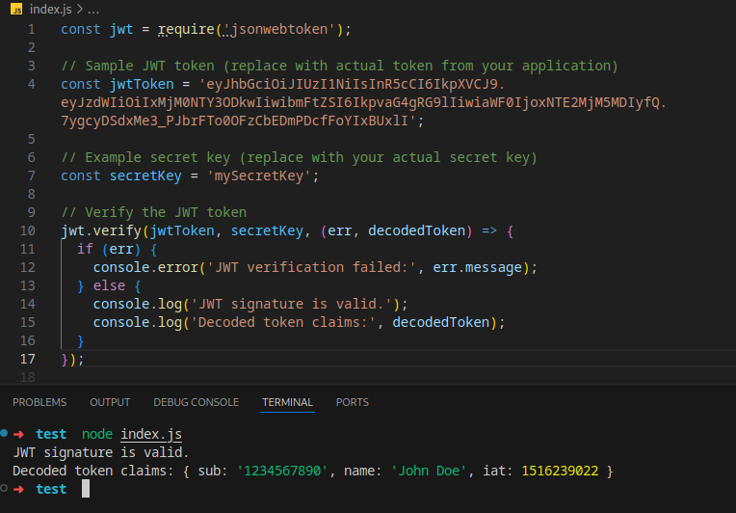Viewport: 736px width, 513px height.
Task: Click the jwtToken variable declaration on line 4
Action: 142,84
